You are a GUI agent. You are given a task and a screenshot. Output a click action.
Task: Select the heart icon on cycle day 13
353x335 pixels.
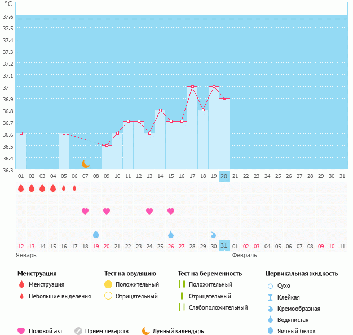(x=149, y=211)
